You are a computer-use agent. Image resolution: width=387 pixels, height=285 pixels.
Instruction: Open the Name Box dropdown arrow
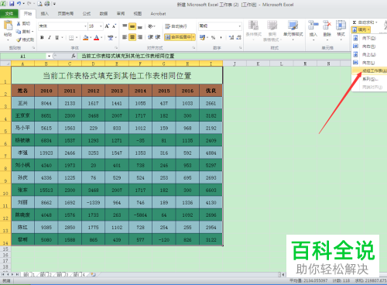pyautogui.click(x=49, y=56)
